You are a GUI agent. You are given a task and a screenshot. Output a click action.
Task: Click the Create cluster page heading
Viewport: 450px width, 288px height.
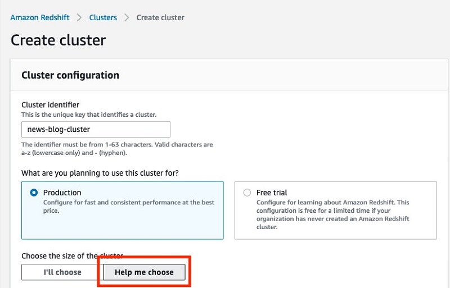coord(58,40)
